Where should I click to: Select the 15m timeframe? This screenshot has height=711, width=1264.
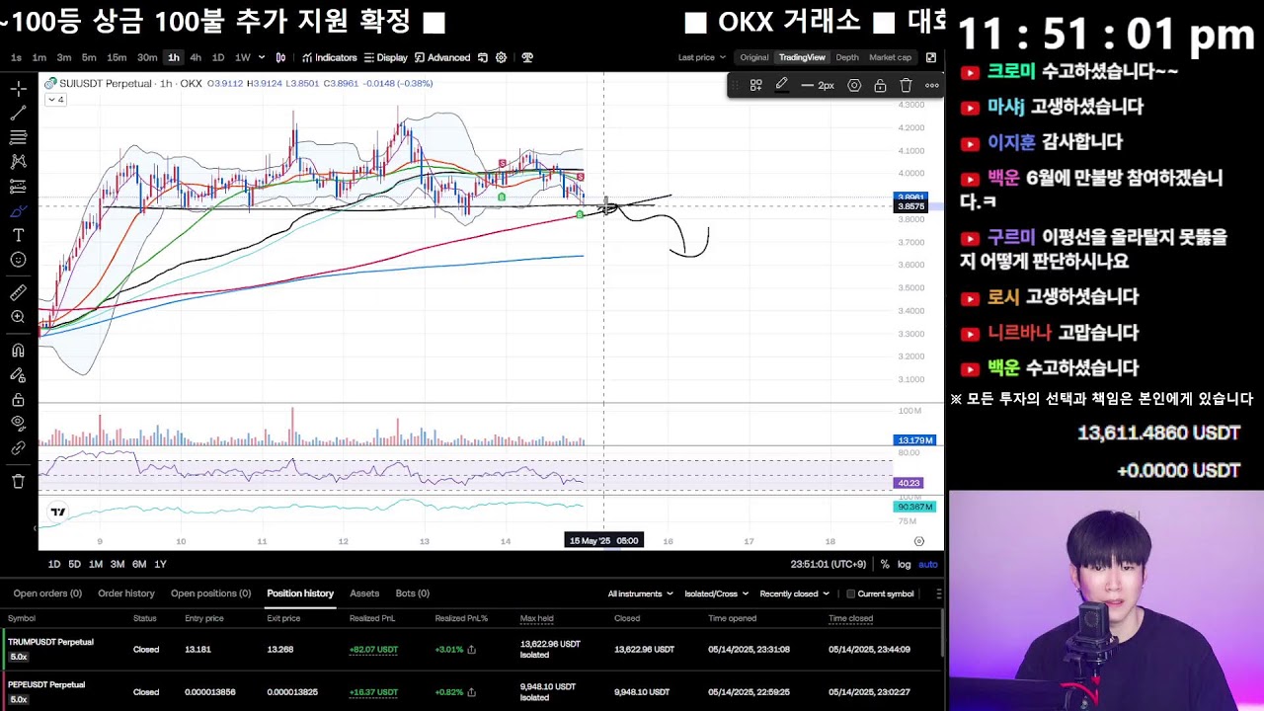coord(117,57)
